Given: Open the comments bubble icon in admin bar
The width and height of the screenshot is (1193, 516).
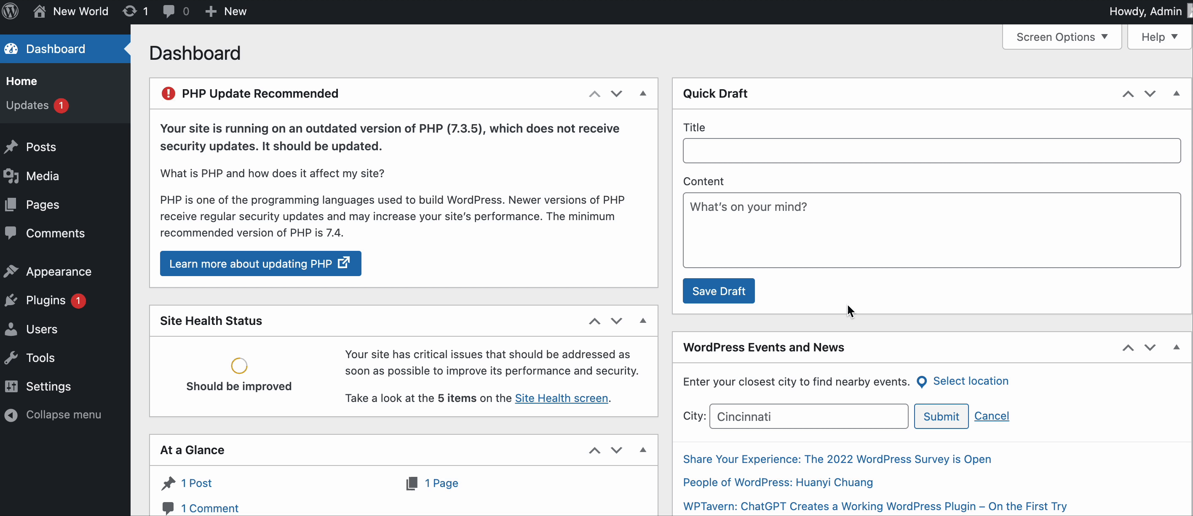Looking at the screenshot, I should 169,11.
